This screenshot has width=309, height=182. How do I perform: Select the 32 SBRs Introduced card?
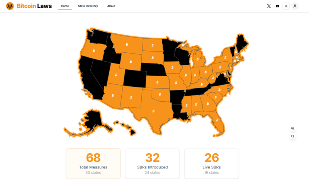tap(152, 164)
